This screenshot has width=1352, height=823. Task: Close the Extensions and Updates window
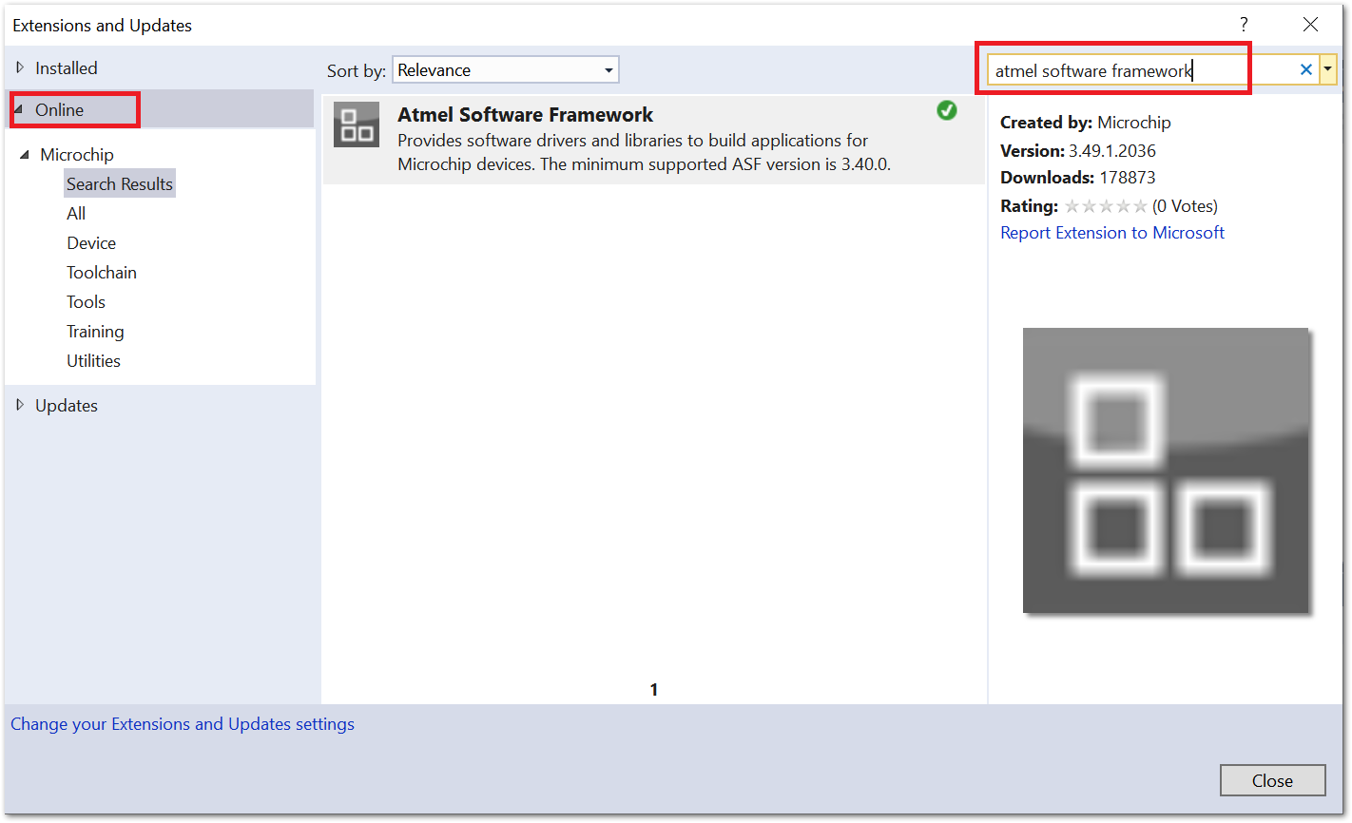pyautogui.click(x=1310, y=25)
